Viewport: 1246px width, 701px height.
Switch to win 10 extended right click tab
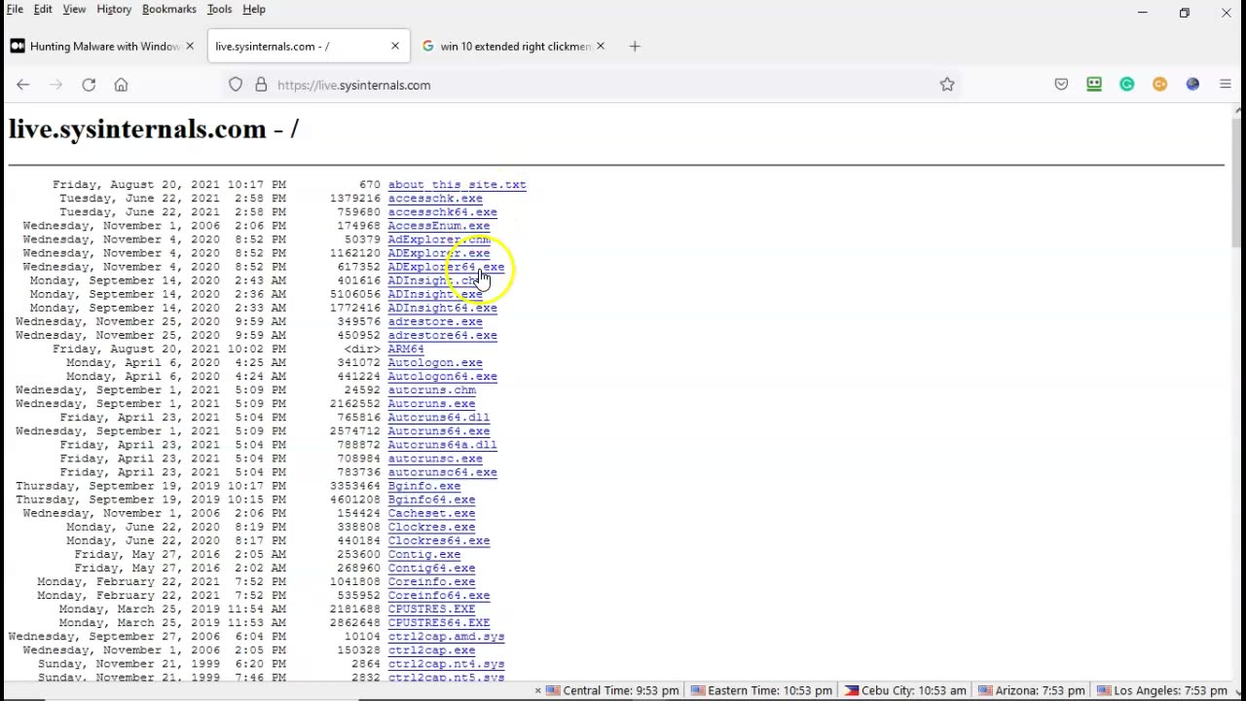[x=515, y=46]
